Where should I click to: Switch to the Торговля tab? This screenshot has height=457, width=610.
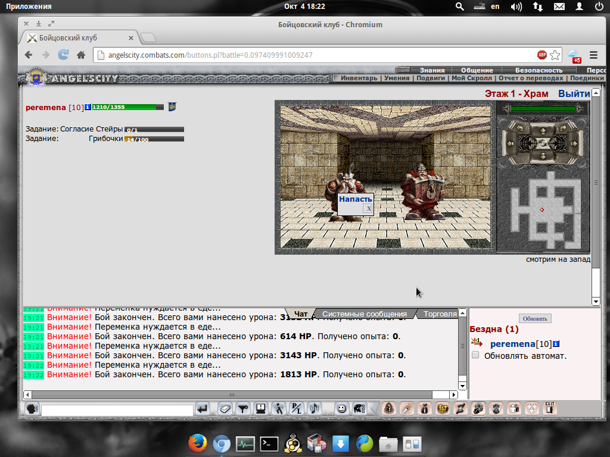[x=440, y=314]
